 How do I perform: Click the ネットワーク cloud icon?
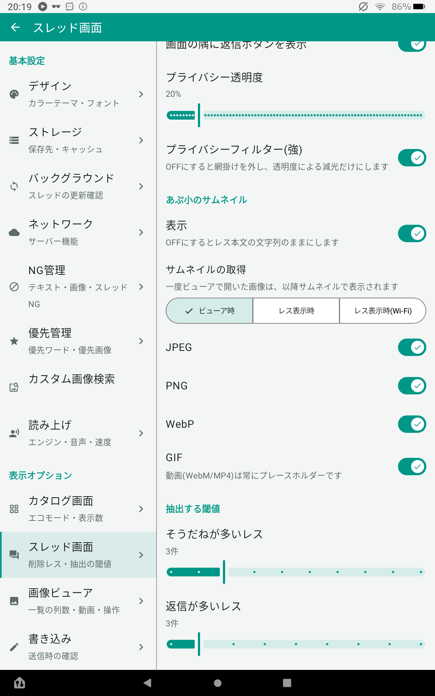14,232
